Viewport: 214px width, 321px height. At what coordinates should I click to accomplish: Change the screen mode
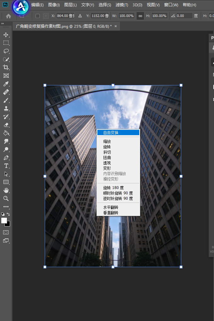click(x=6, y=241)
